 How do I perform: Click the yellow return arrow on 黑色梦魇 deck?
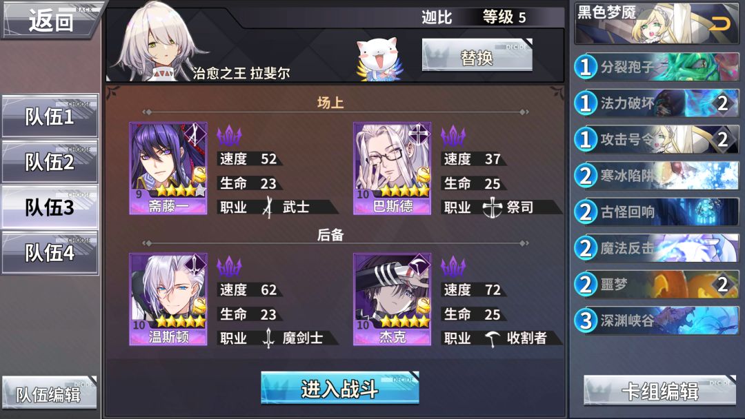719,23
